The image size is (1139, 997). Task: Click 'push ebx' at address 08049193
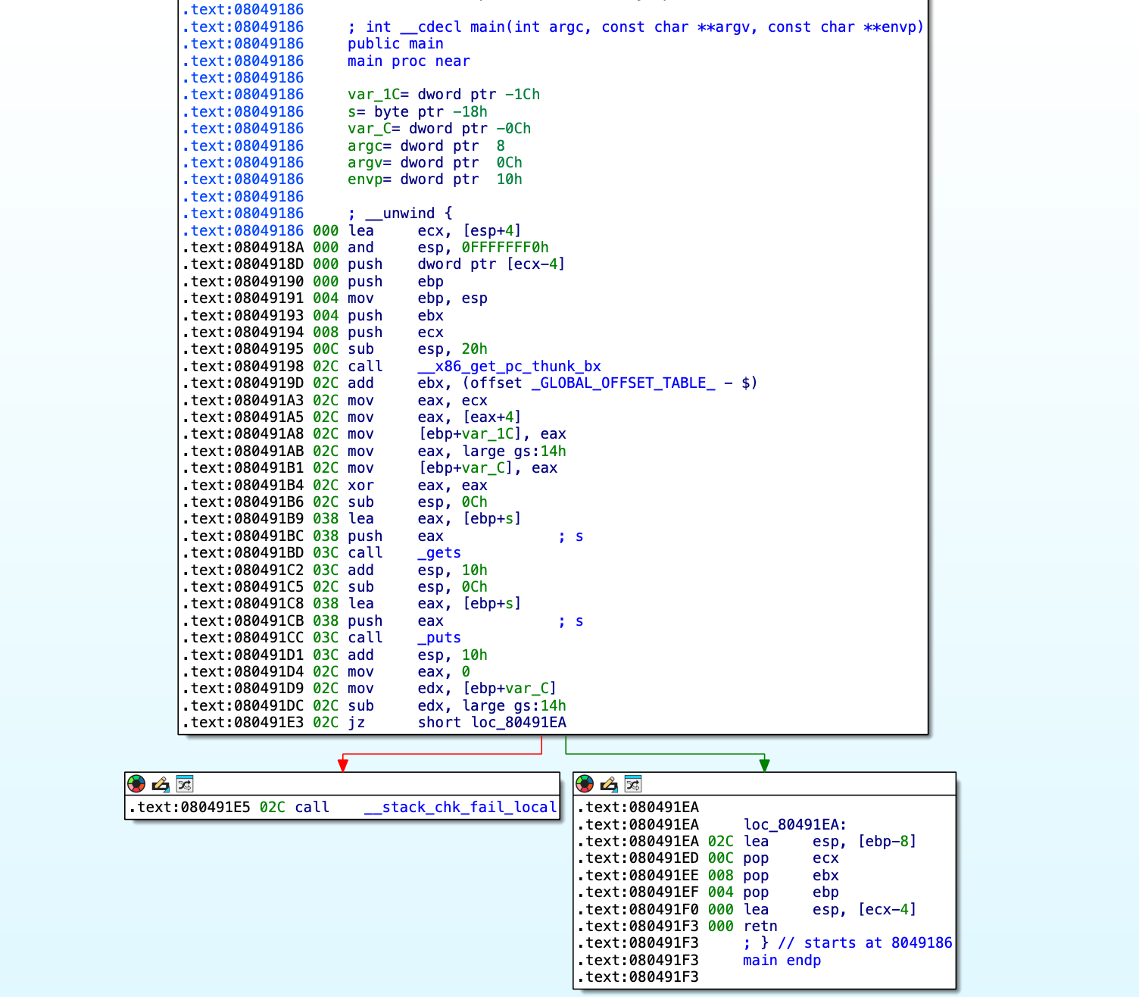[x=396, y=316]
